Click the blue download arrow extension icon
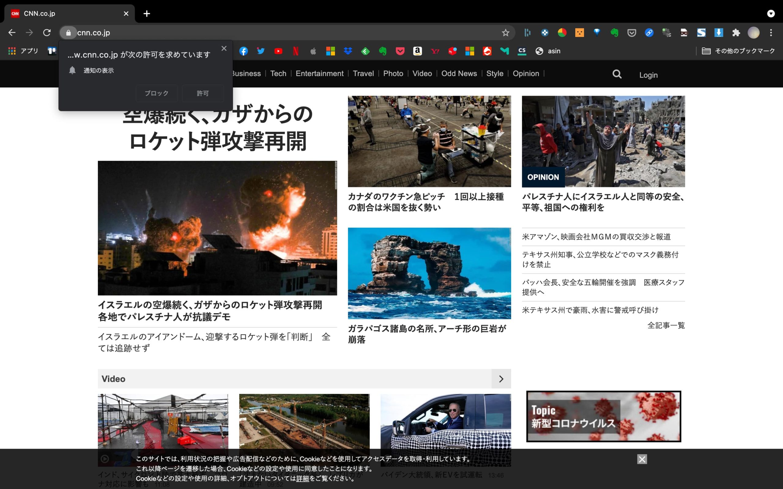The height and width of the screenshot is (489, 783). click(x=718, y=33)
